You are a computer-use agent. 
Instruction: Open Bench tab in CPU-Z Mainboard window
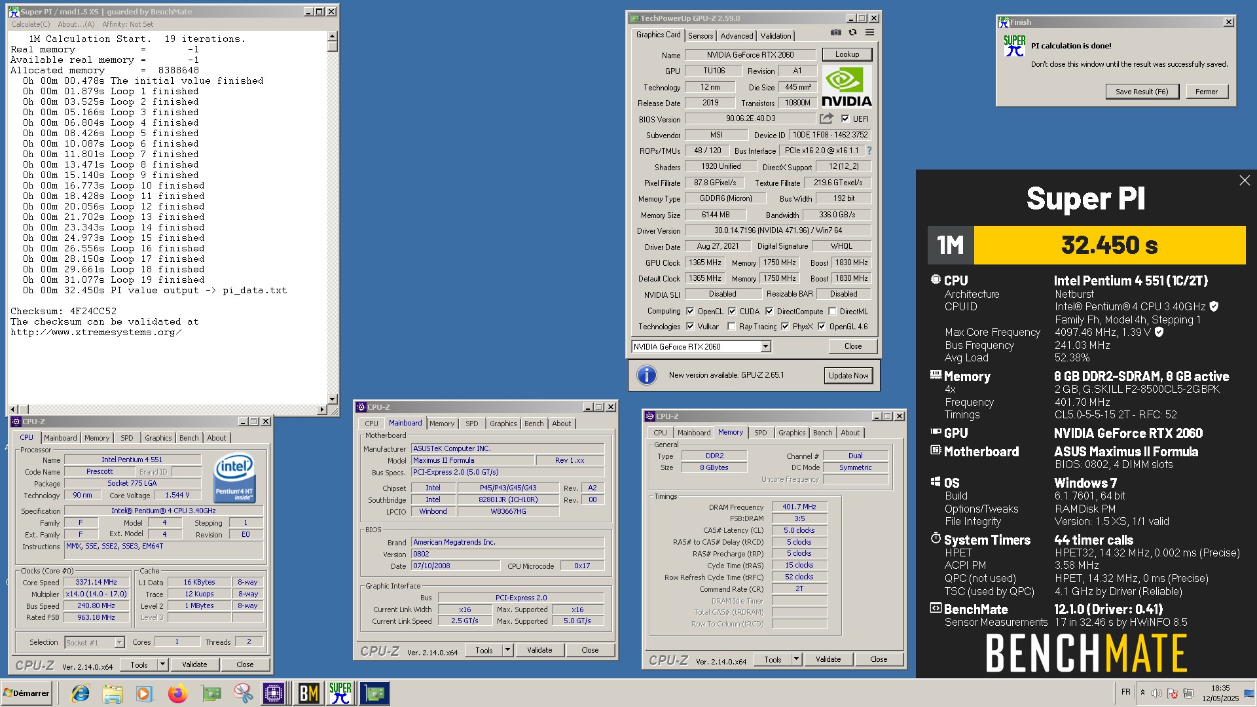(534, 424)
